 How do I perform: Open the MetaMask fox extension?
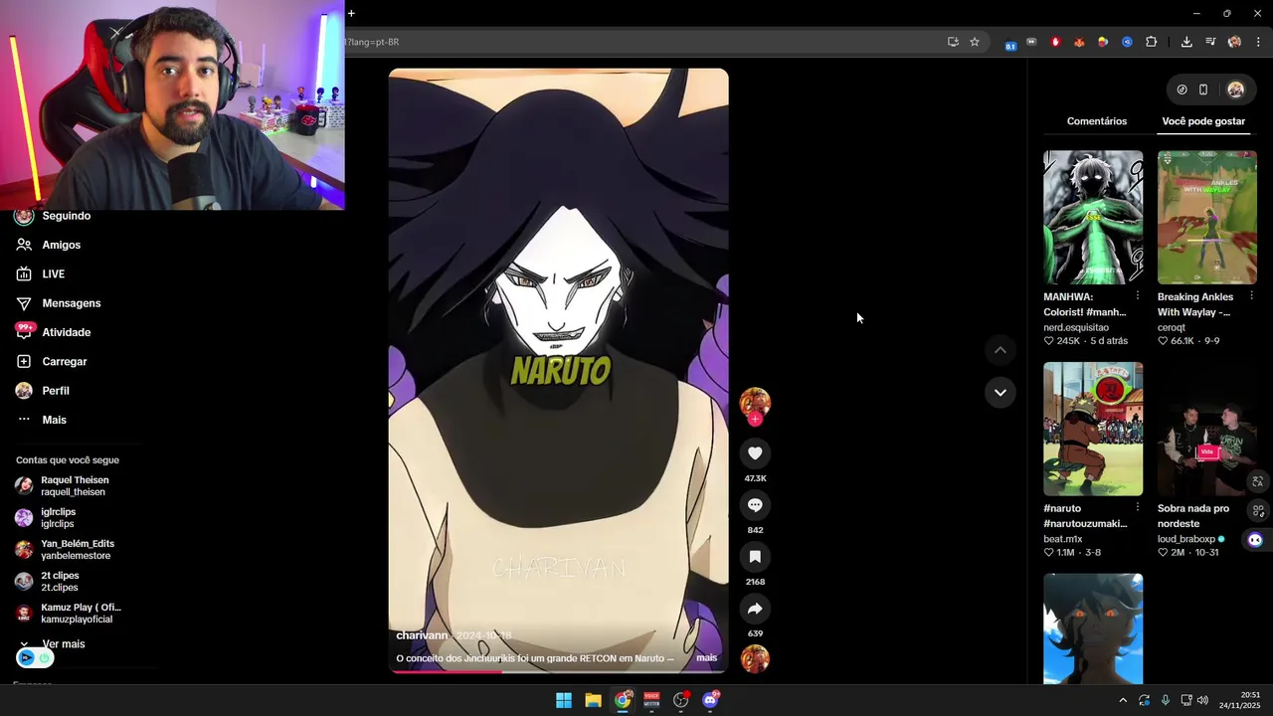click(x=1079, y=42)
